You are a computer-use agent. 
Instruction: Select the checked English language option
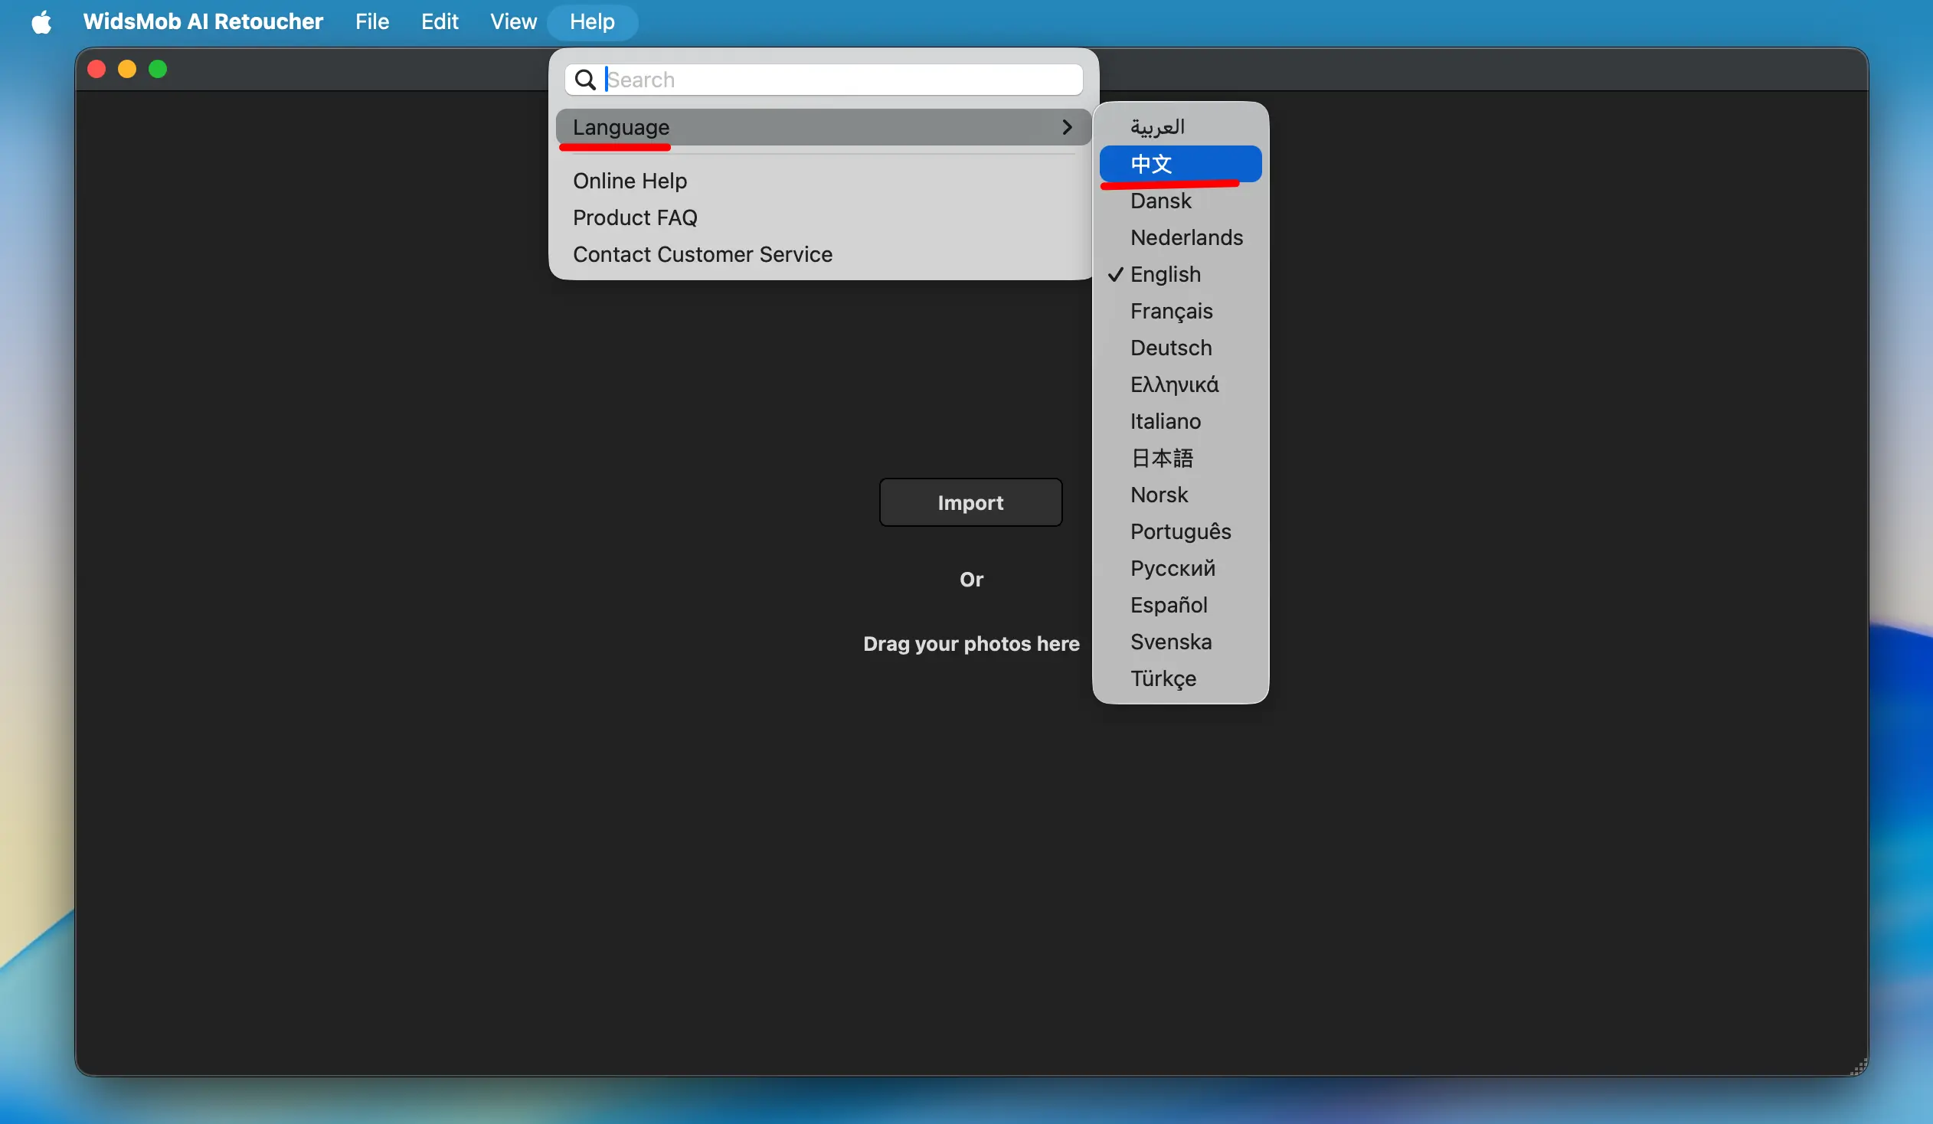coord(1164,274)
